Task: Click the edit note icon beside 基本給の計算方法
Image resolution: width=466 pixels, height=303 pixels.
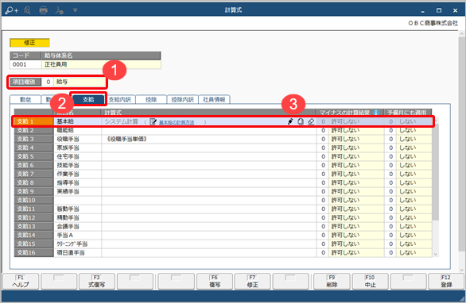Action: (153, 122)
